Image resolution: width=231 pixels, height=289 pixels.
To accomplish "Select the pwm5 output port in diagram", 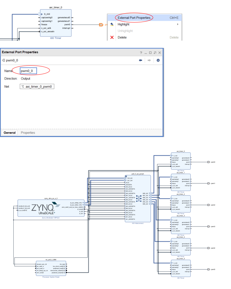I will (x=208, y=269).
